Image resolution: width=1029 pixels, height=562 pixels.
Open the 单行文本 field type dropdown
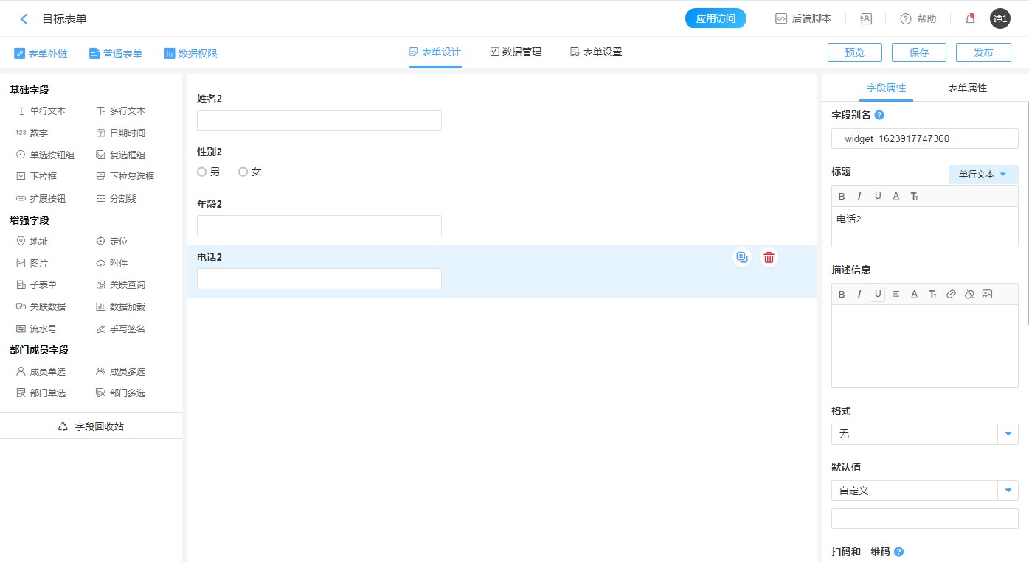(x=983, y=175)
